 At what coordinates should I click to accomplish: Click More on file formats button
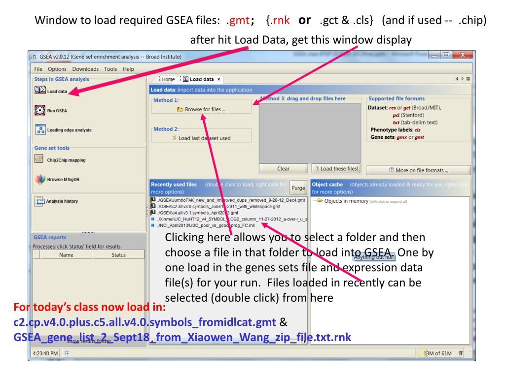click(x=418, y=170)
